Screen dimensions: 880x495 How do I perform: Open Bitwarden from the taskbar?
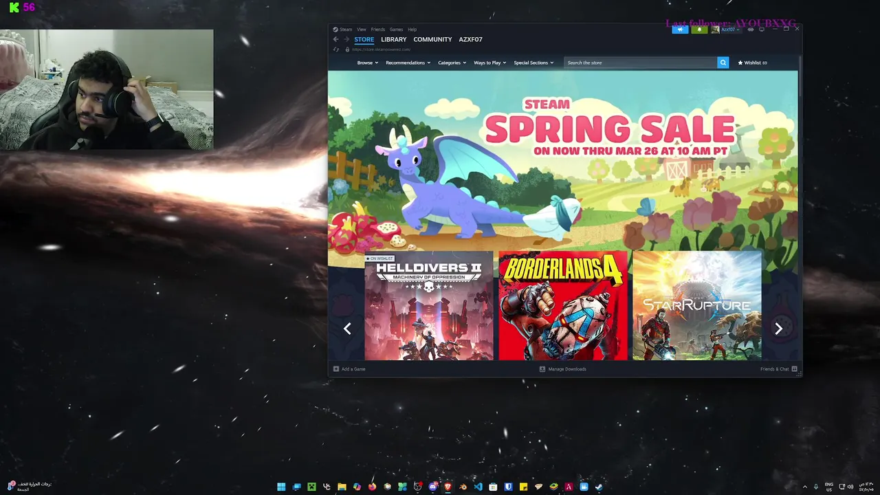pos(508,487)
